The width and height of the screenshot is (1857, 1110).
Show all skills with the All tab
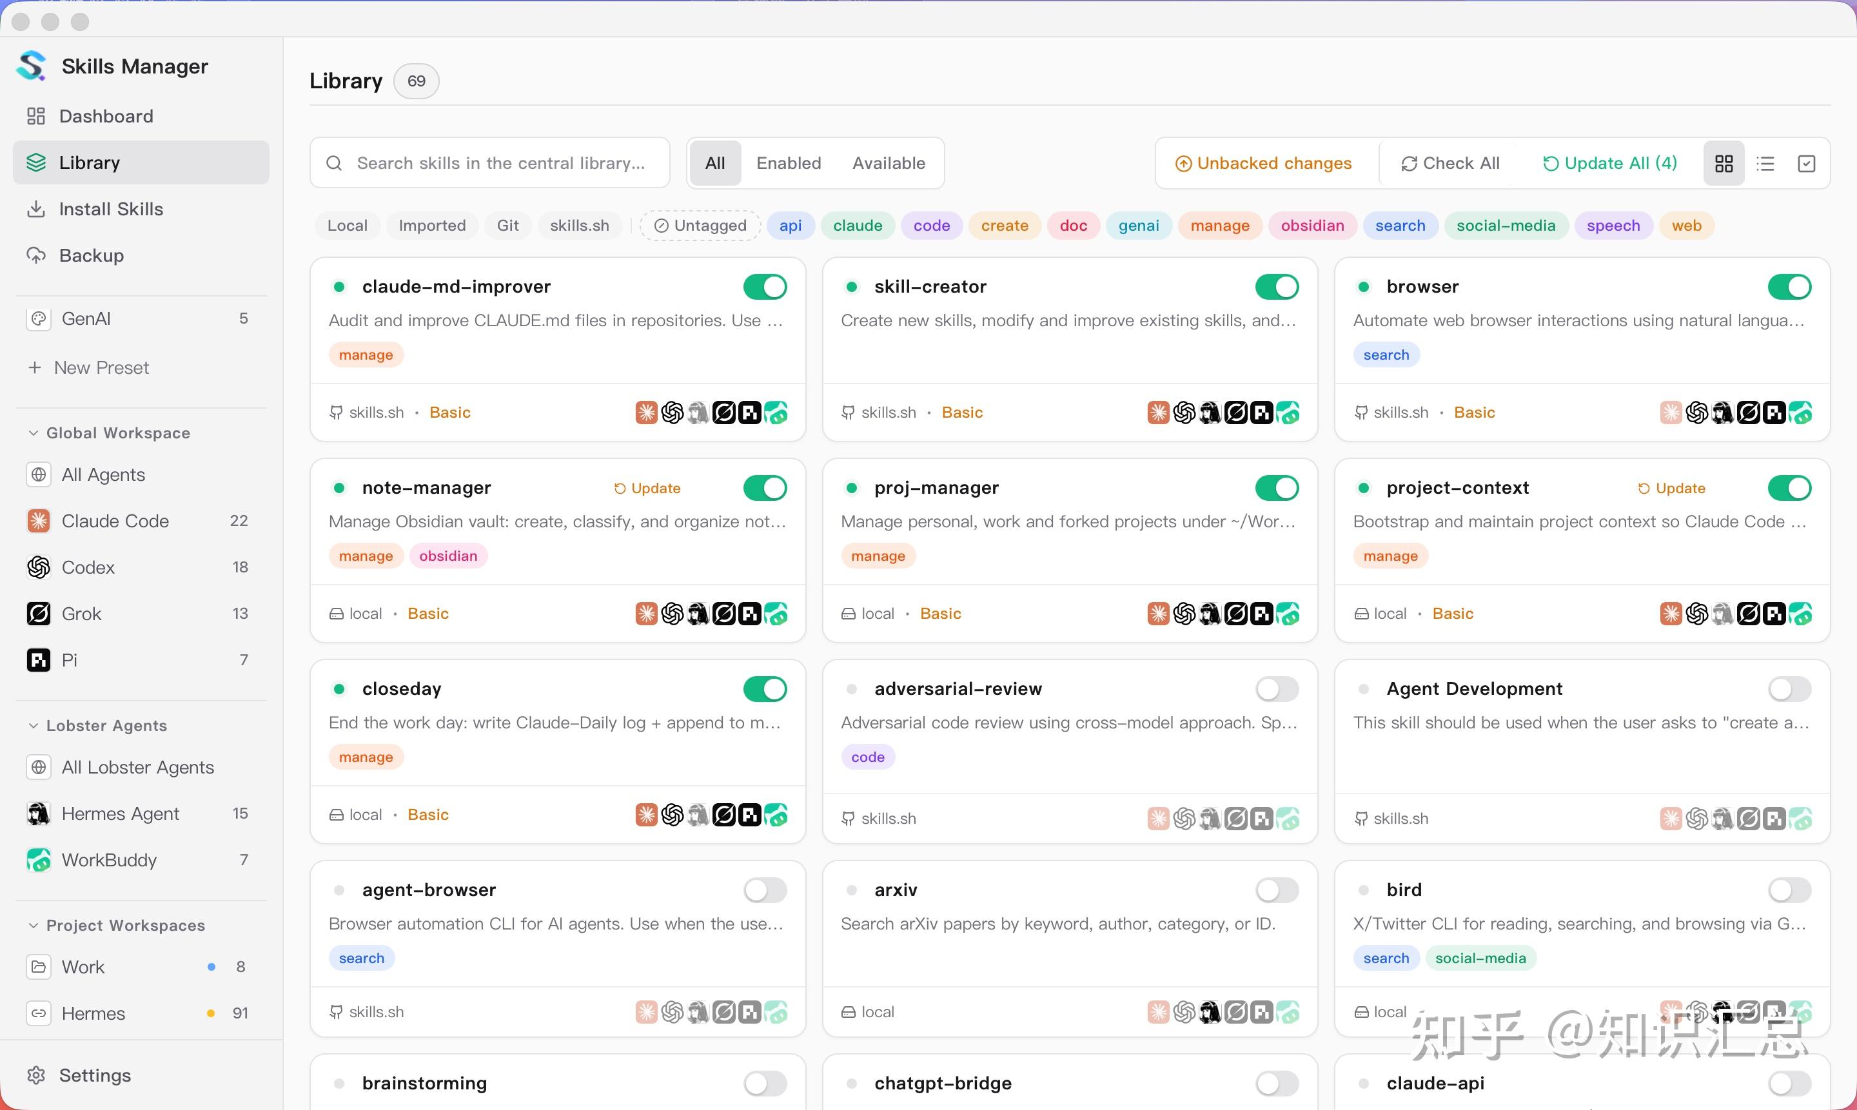[x=714, y=163]
